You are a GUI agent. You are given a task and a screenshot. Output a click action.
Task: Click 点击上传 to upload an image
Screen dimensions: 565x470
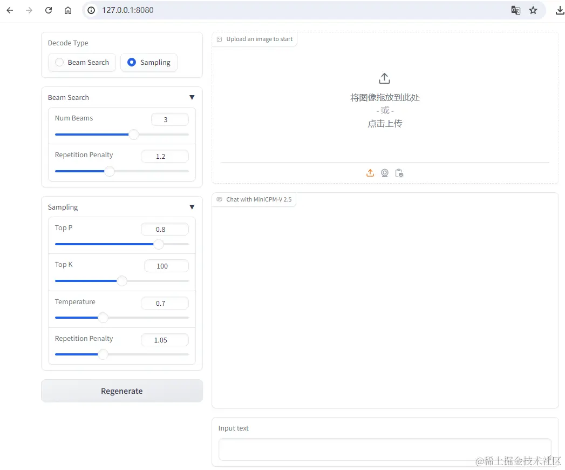click(384, 123)
